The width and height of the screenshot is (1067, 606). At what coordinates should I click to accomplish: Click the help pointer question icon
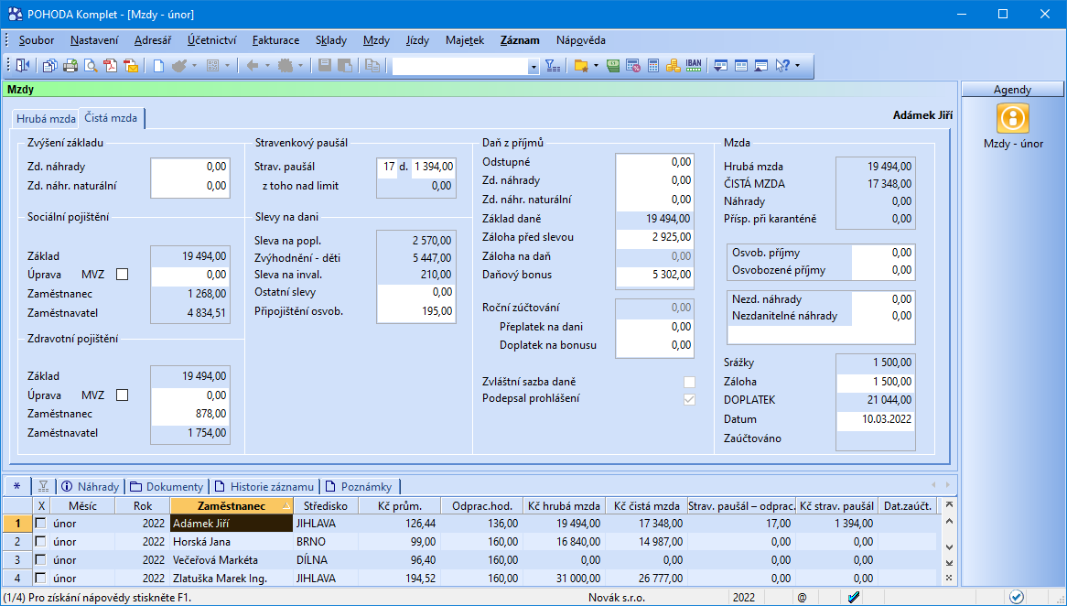(782, 65)
